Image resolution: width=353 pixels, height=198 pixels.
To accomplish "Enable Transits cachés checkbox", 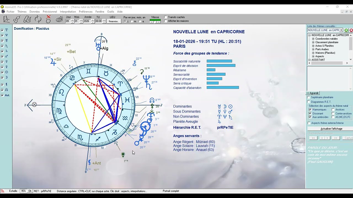I will [166, 17].
